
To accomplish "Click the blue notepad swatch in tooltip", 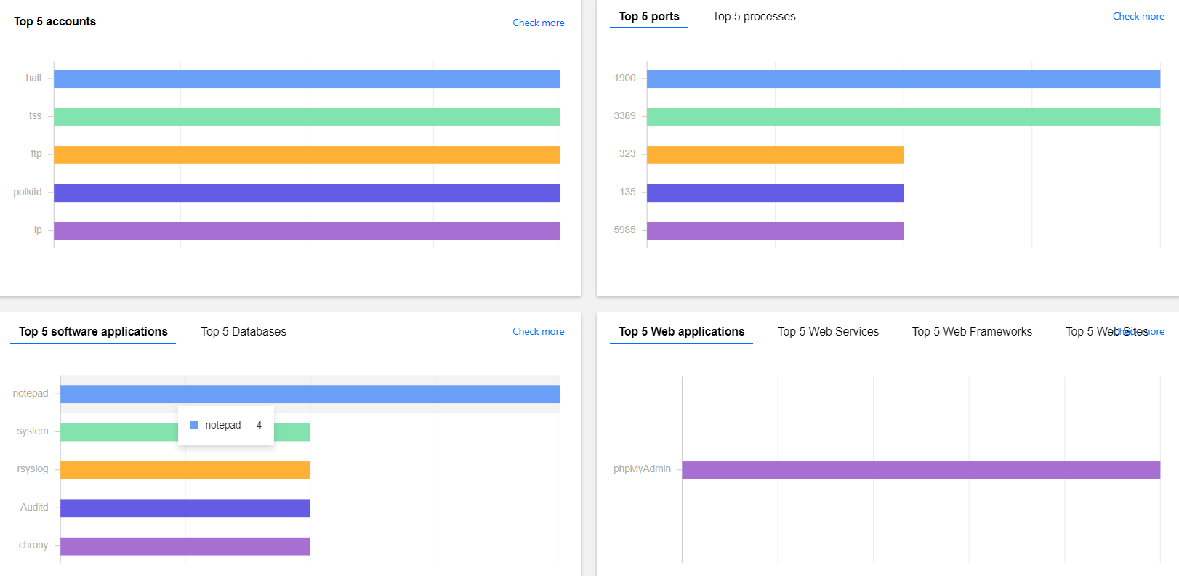I will coord(194,425).
